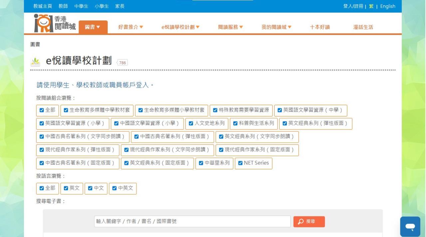Screen dimensions: 426x237
Task: Uncheck the 全部 reading collection checkbox
Action: (42, 110)
